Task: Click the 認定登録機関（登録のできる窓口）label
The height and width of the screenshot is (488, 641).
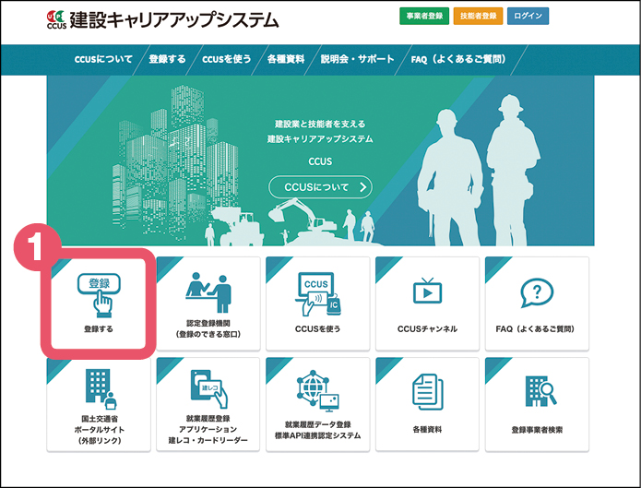Action: [x=208, y=329]
